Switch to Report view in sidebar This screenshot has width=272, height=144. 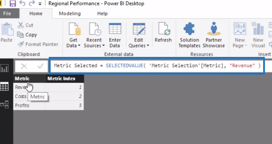click(x=4, y=68)
